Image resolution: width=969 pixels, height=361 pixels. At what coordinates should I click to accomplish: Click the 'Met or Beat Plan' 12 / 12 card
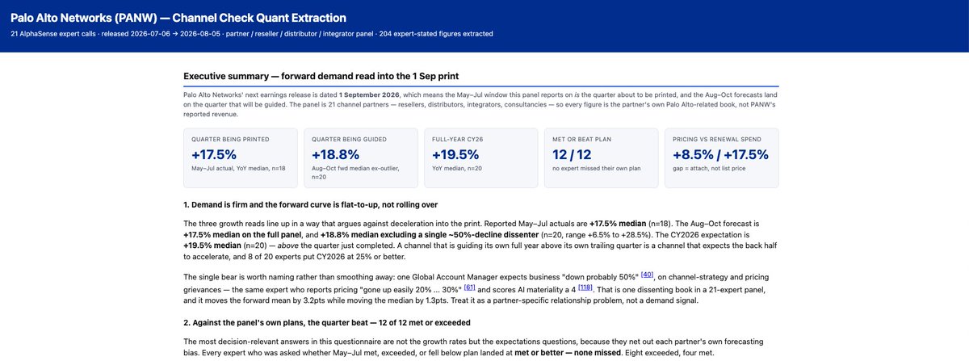coord(601,158)
